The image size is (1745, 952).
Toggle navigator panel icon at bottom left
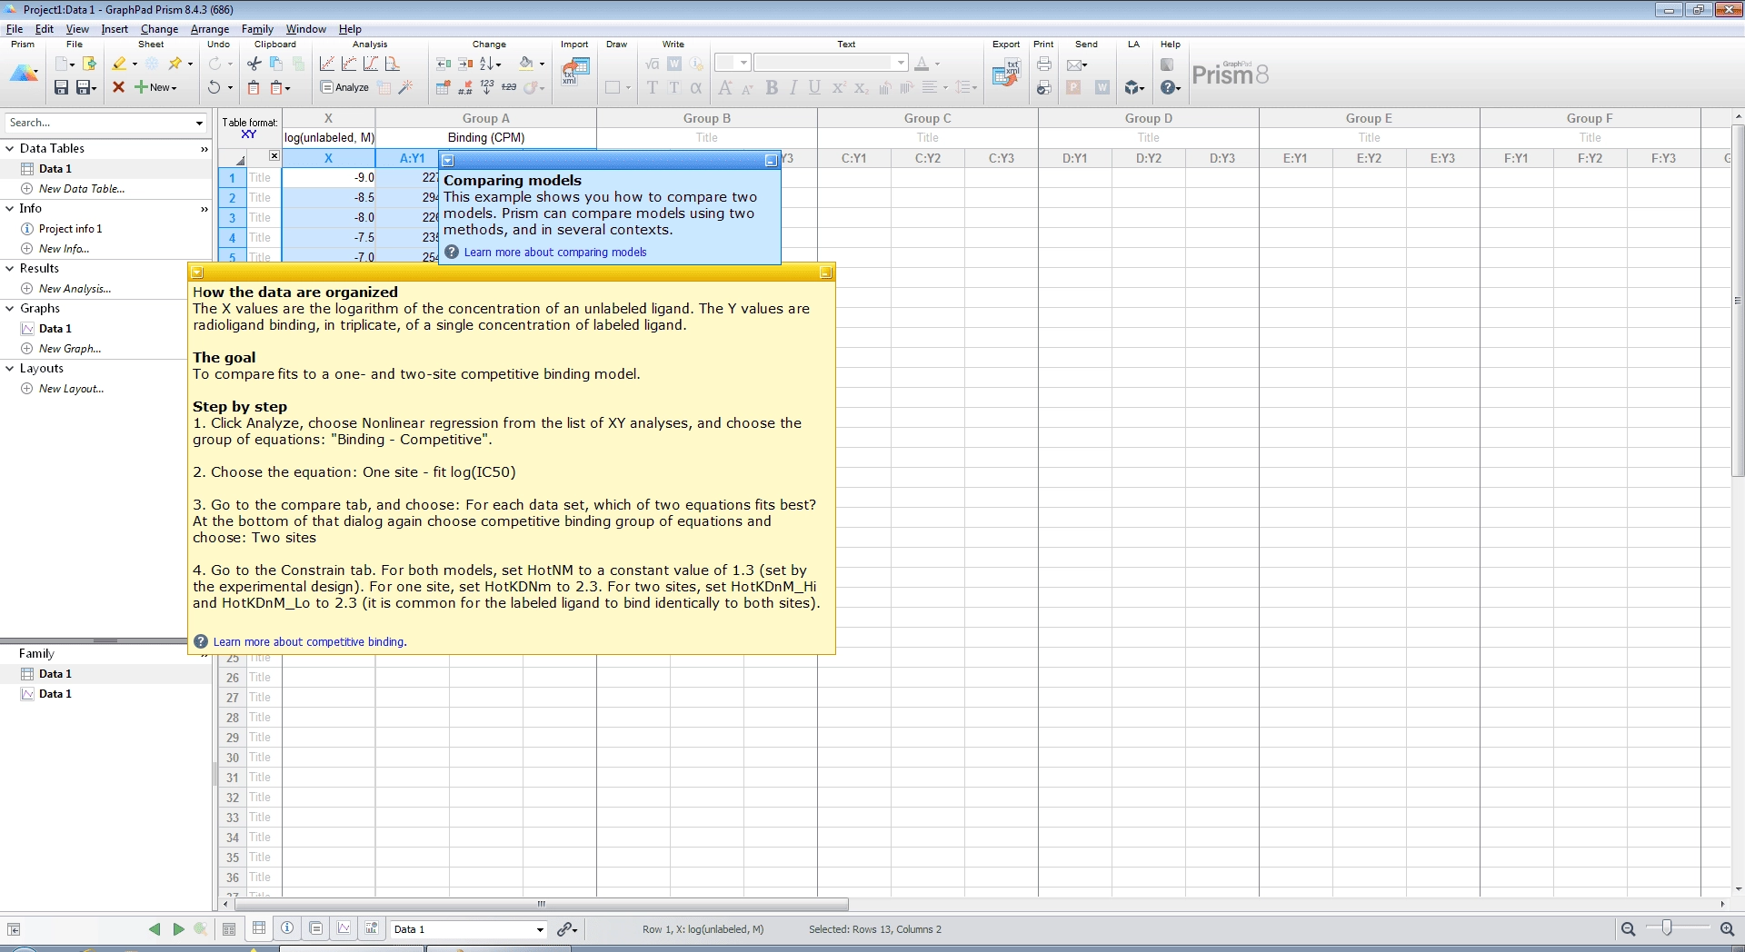pos(14,929)
